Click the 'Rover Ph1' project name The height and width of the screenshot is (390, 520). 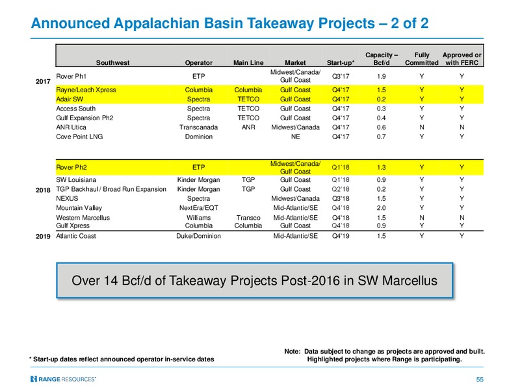71,76
